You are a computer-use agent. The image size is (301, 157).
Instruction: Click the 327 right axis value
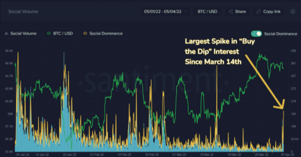[293, 76]
